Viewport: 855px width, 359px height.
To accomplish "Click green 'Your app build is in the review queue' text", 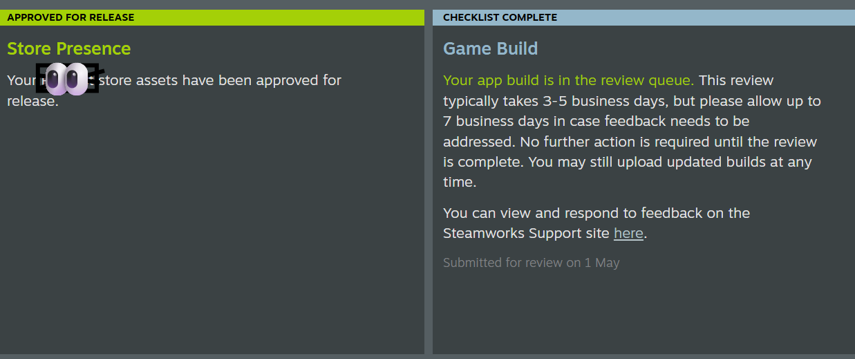I will 568,80.
